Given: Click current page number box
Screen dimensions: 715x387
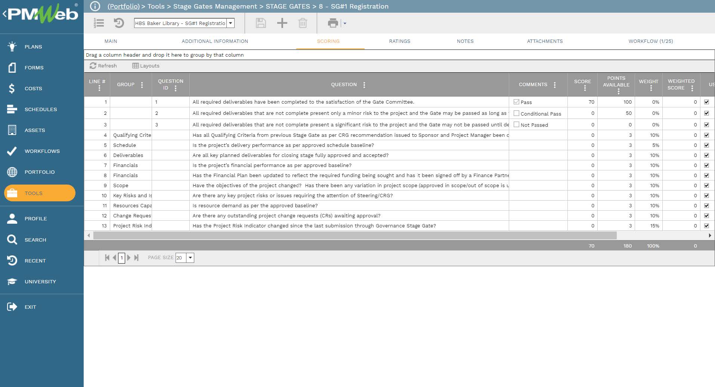Looking at the screenshot, I should click(121, 258).
